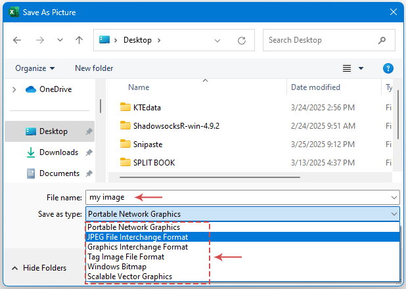Open the help question mark icon
Image resolution: width=406 pixels, height=289 pixels.
[388, 68]
